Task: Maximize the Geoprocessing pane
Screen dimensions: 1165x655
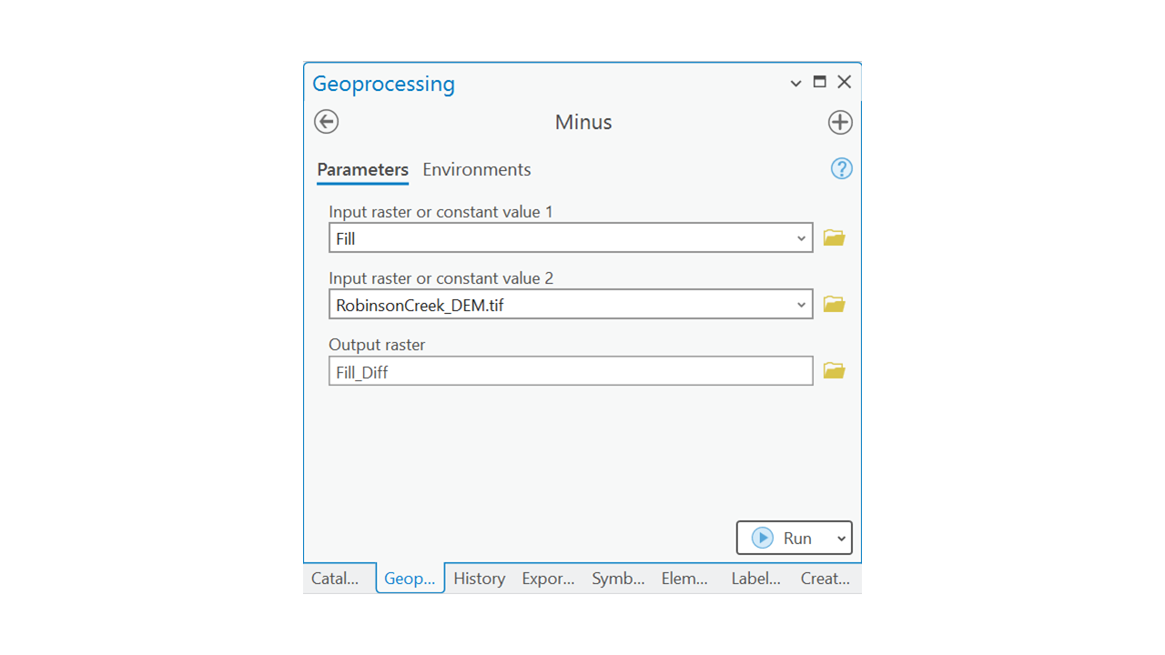Action: pyautogui.click(x=819, y=82)
